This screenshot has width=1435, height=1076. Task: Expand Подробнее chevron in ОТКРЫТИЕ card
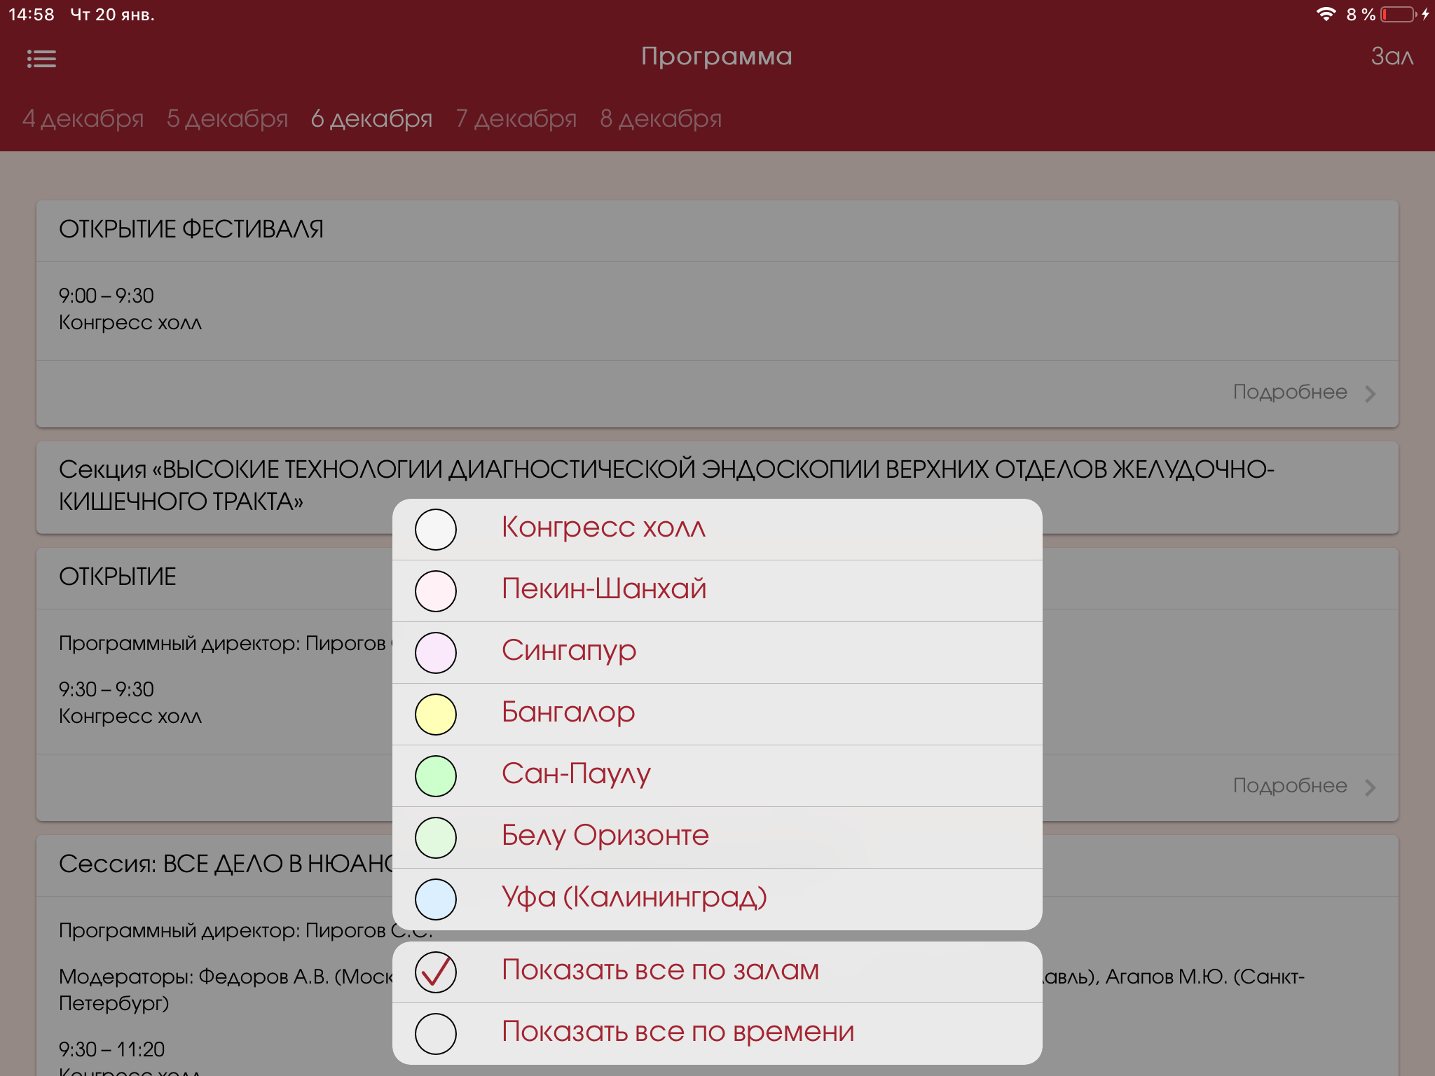tap(1371, 787)
